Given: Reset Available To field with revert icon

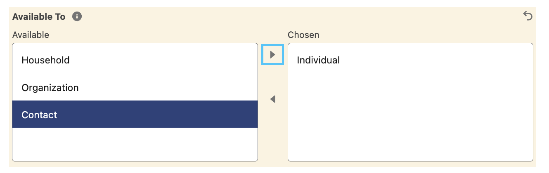Looking at the screenshot, I should coord(528,16).
